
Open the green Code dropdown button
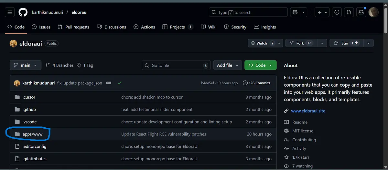click(260, 65)
